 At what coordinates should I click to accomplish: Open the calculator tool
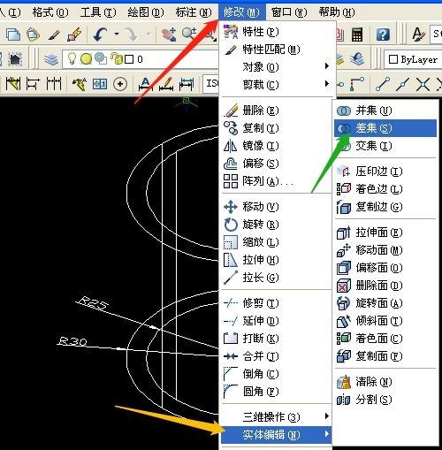coord(357,34)
